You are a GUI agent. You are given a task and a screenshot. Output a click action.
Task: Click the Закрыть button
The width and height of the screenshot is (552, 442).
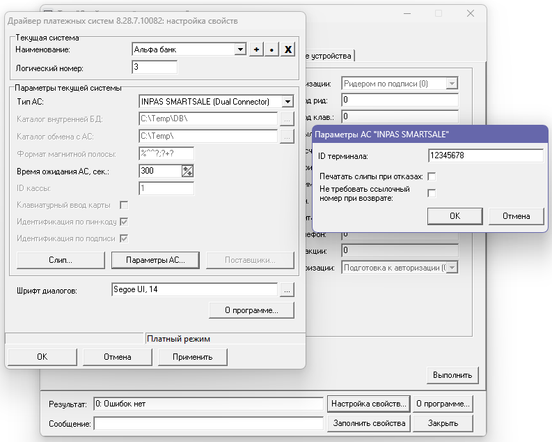[443, 423]
